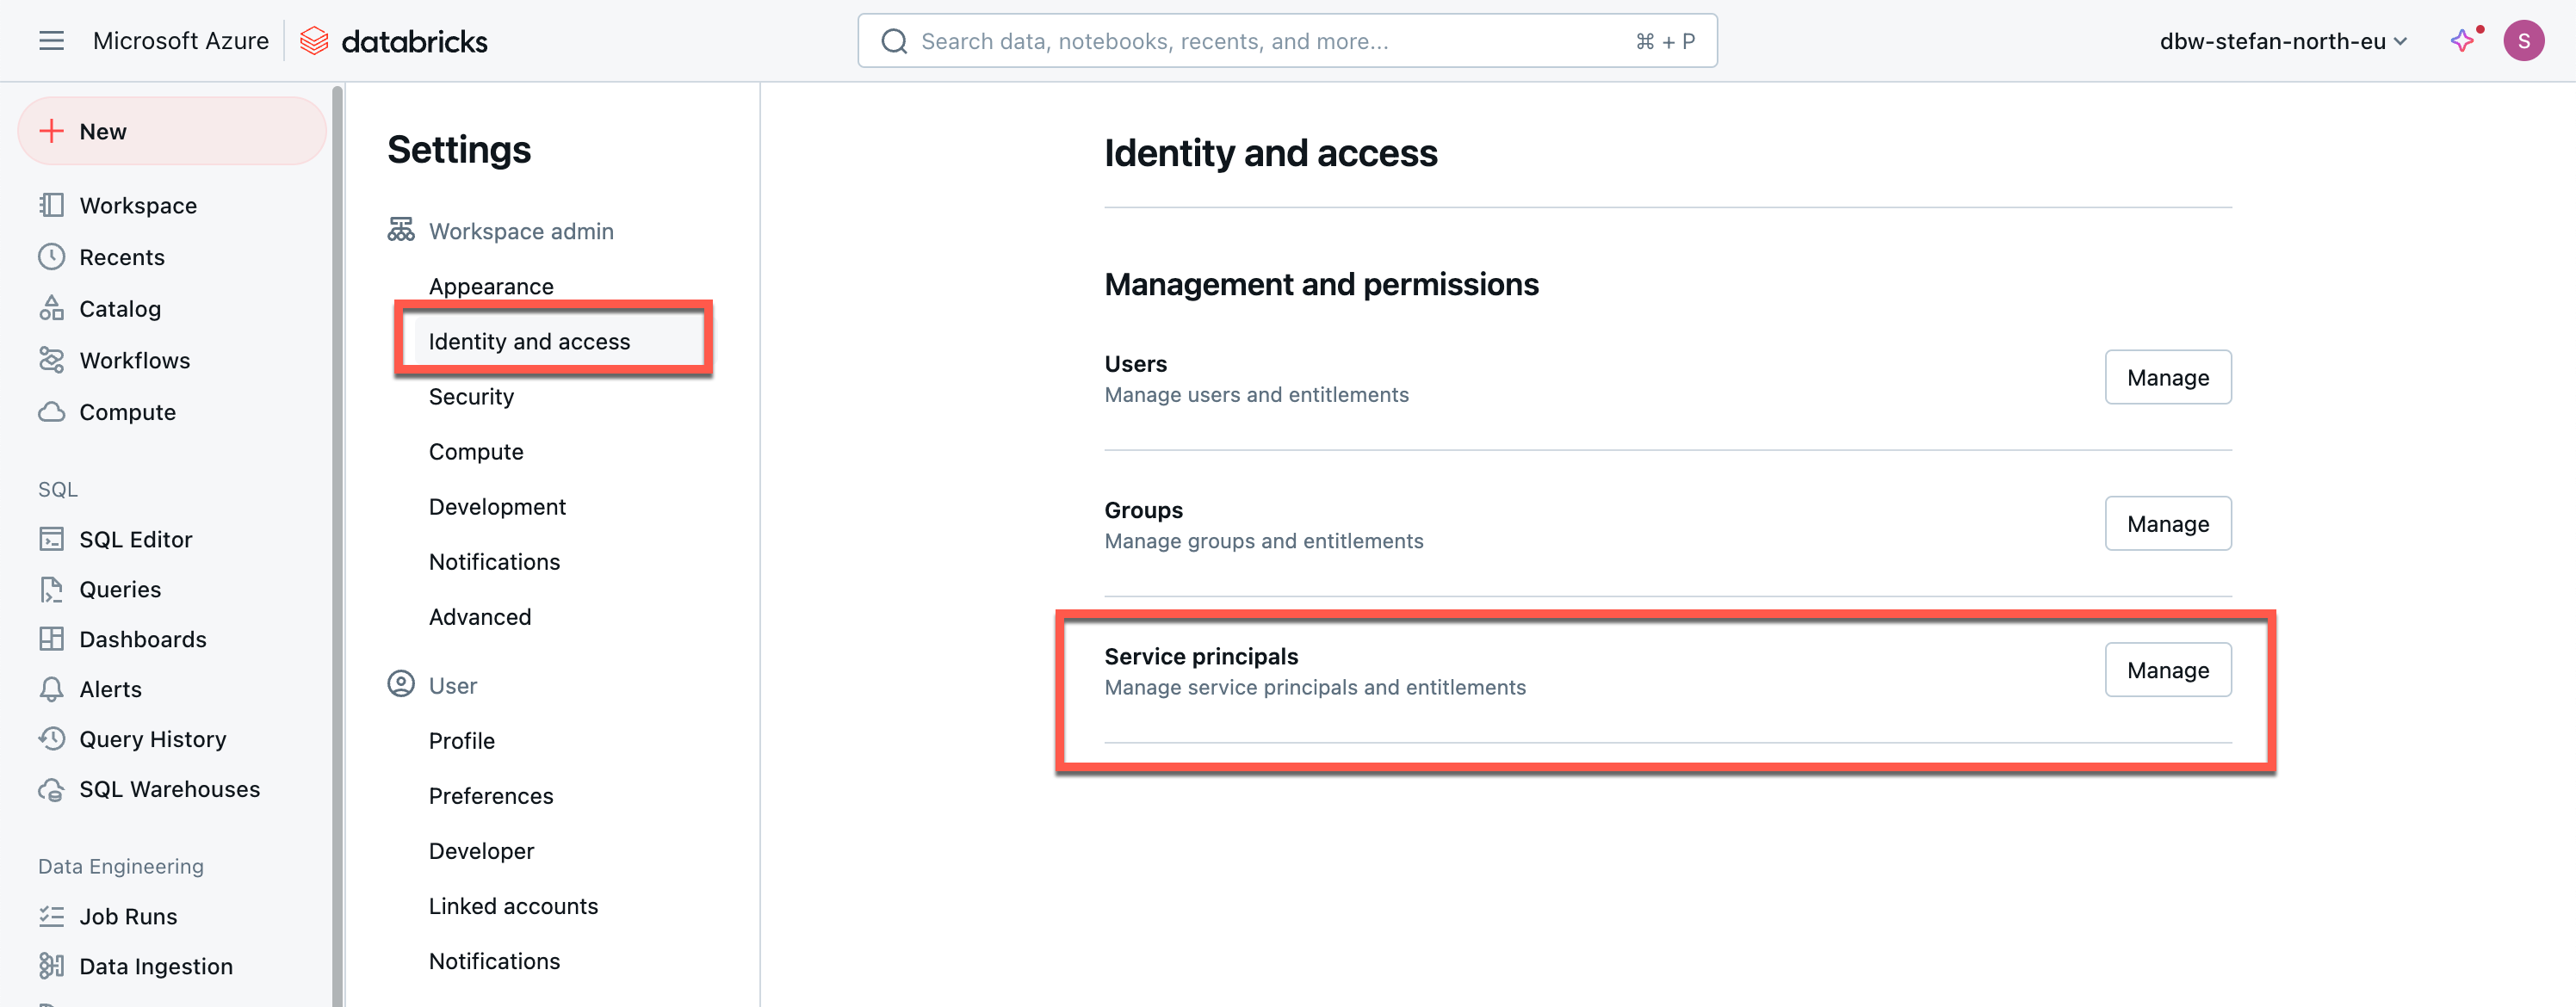Click the Catalog icon in sidebar

pos(51,309)
